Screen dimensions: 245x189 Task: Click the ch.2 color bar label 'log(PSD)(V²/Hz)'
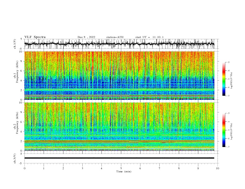(231, 132)
